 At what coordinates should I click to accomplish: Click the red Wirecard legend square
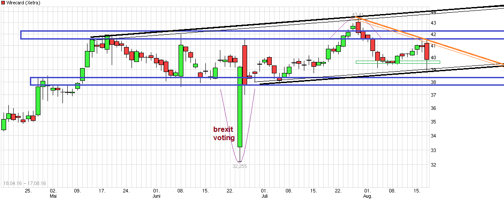(3, 3)
